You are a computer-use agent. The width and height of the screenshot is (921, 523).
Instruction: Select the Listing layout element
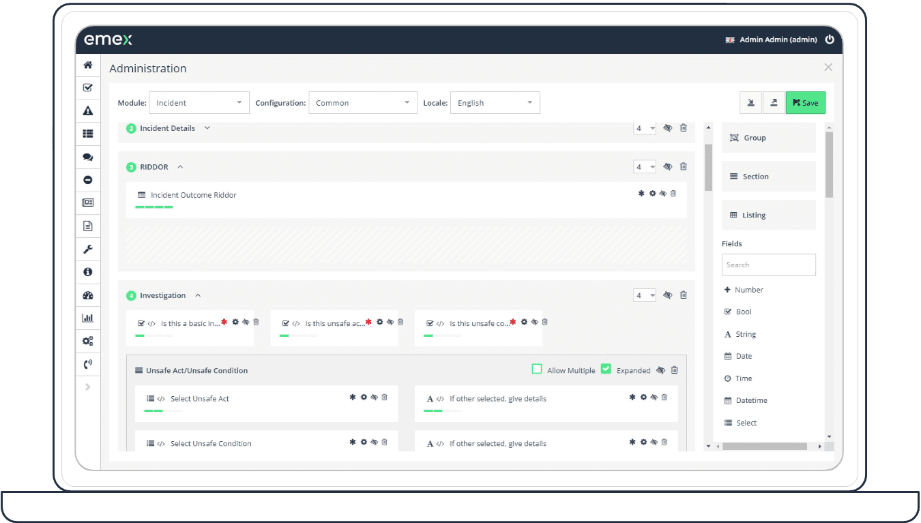tap(769, 215)
